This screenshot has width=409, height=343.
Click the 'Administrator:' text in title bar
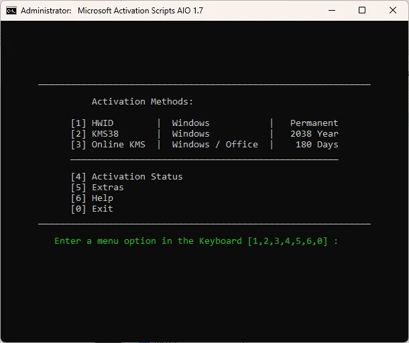[x=46, y=11]
